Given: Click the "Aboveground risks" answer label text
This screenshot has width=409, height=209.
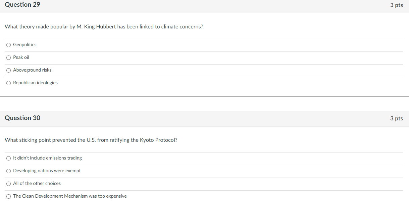Looking at the screenshot, I should [x=32, y=70].
